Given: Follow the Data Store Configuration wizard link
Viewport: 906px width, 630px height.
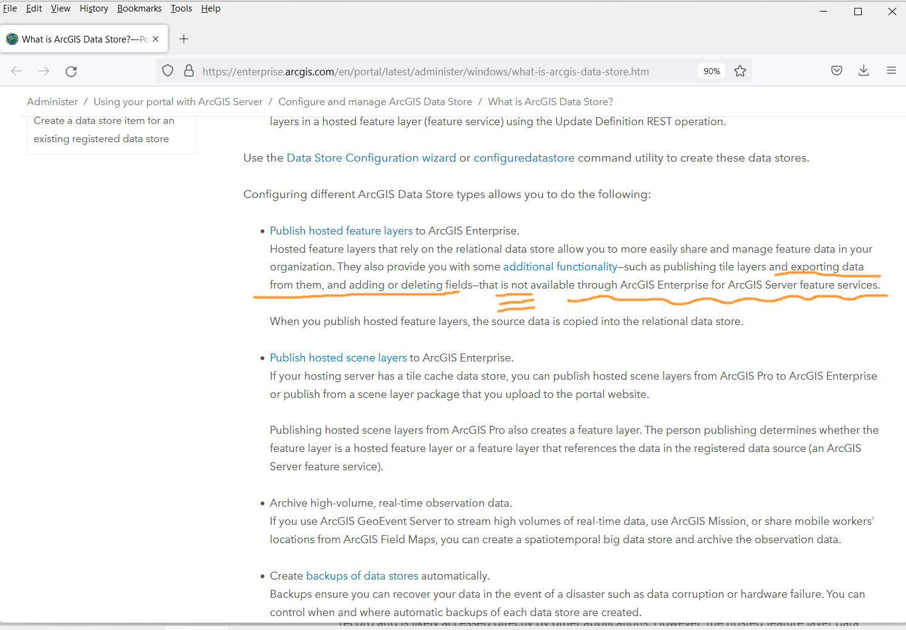Looking at the screenshot, I should (371, 158).
